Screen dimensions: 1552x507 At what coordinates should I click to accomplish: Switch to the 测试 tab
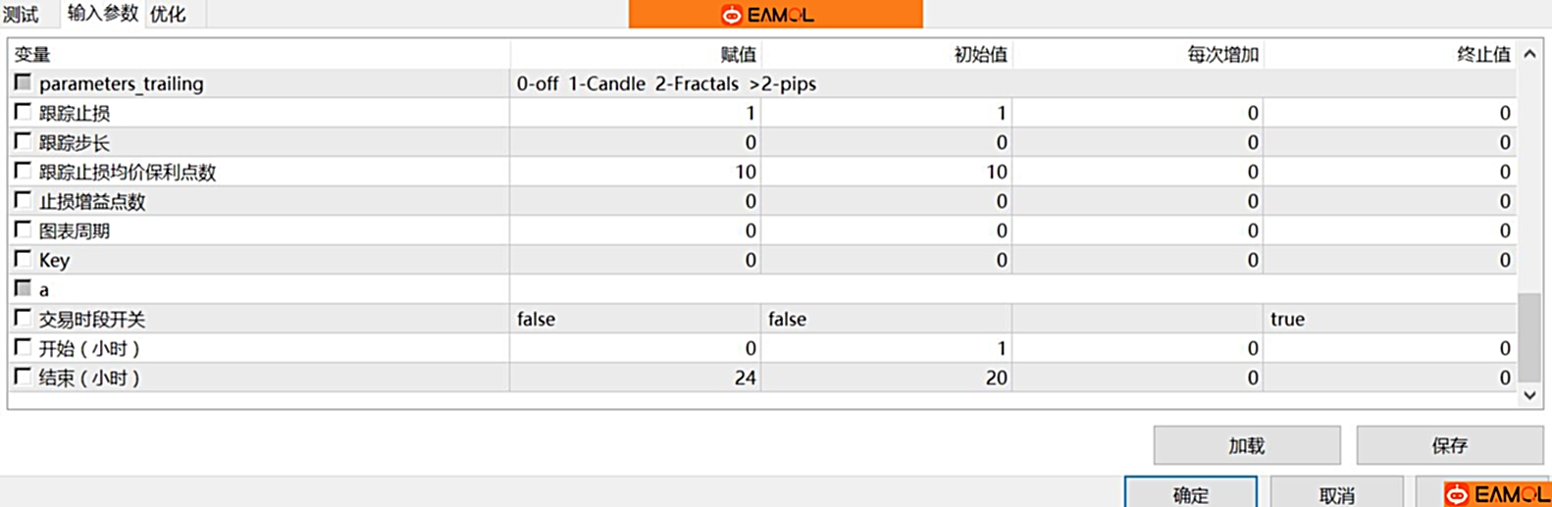coord(21,15)
